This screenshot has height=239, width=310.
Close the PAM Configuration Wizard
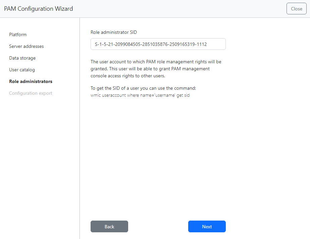coord(296,9)
